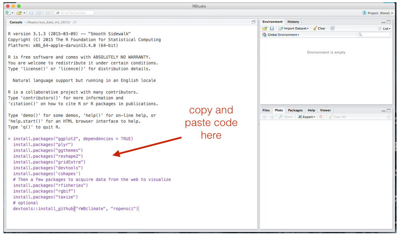Click the New File icon in main toolbar

[x=8, y=13]
